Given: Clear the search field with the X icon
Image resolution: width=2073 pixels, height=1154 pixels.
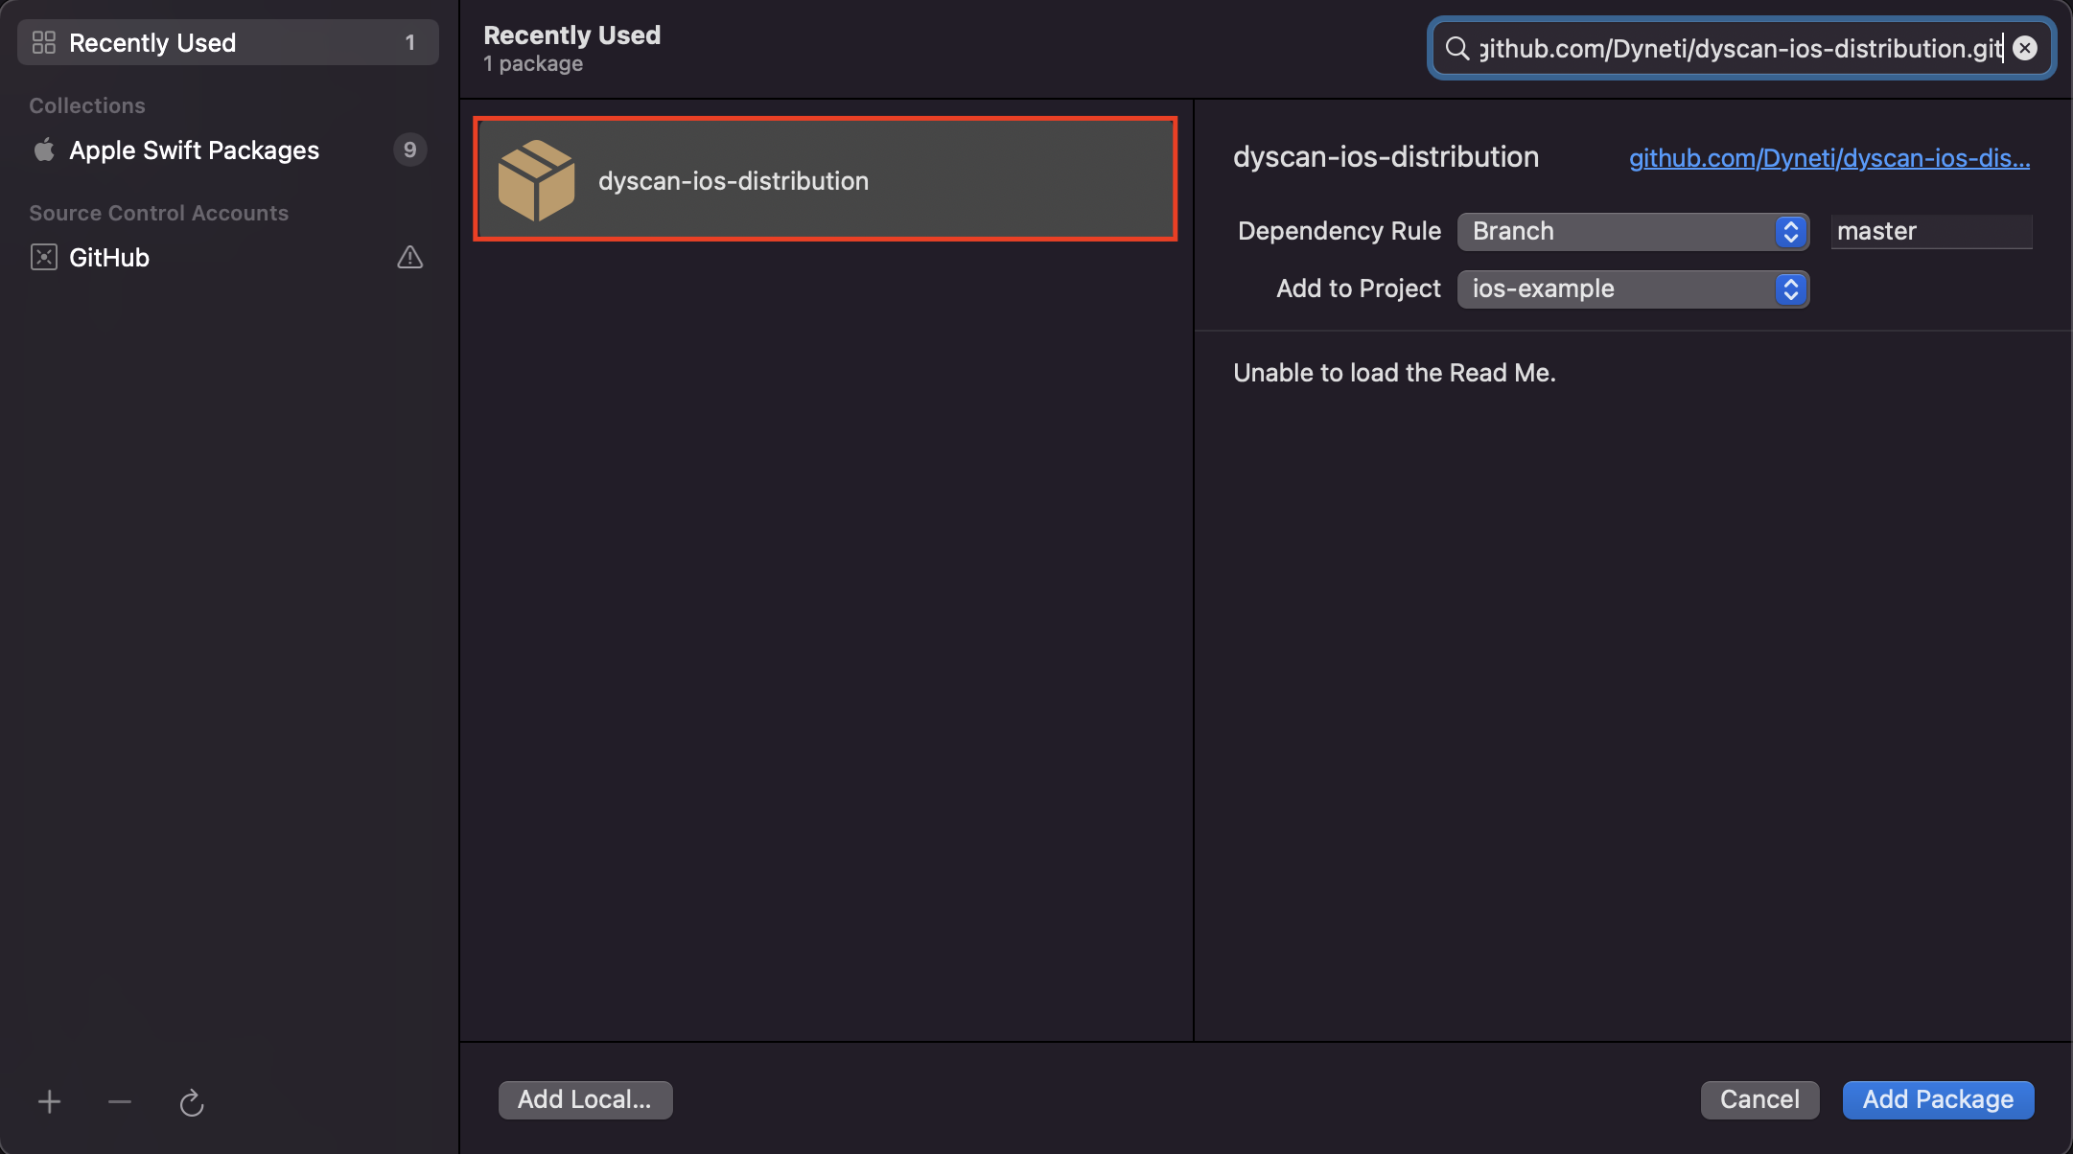Looking at the screenshot, I should tap(2025, 48).
